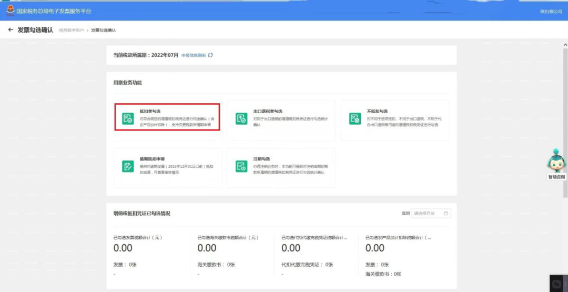Click the 智能咨询 label

pyautogui.click(x=556, y=177)
